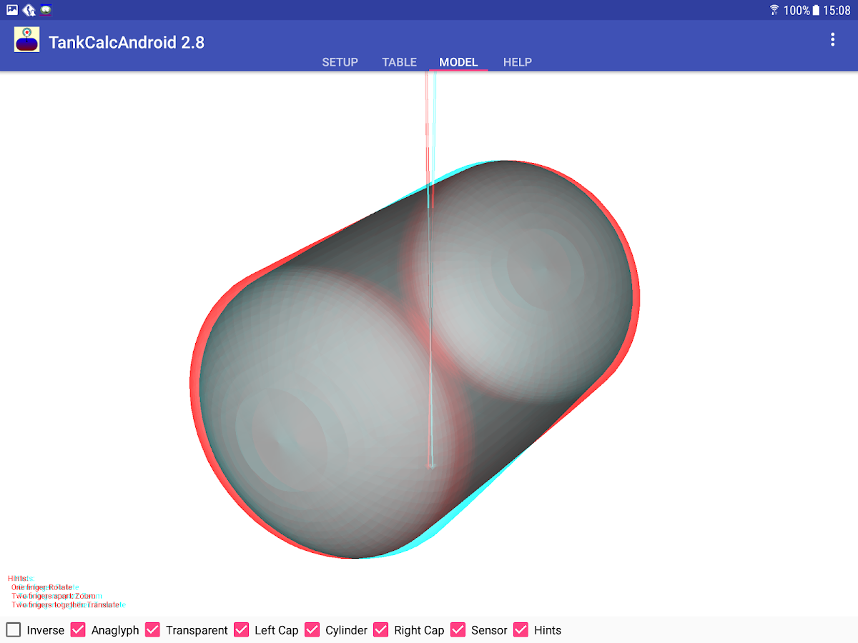Select the MODEL tab
Viewport: 858px width, 643px height.
coord(458,62)
